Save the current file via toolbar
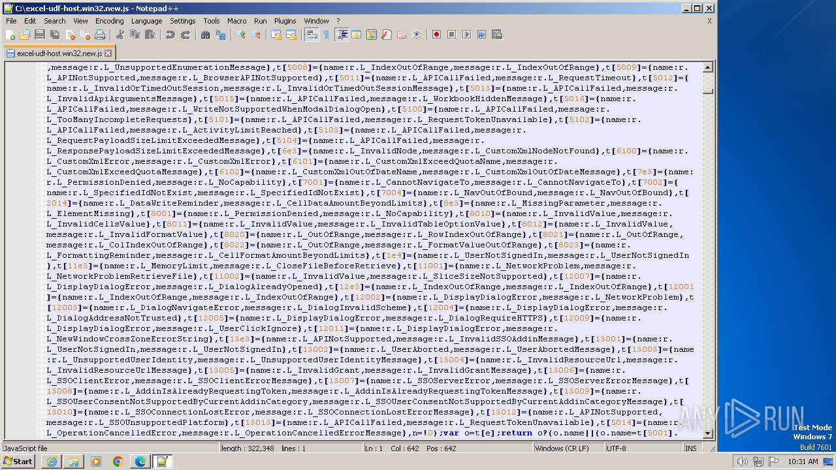 pos(40,35)
